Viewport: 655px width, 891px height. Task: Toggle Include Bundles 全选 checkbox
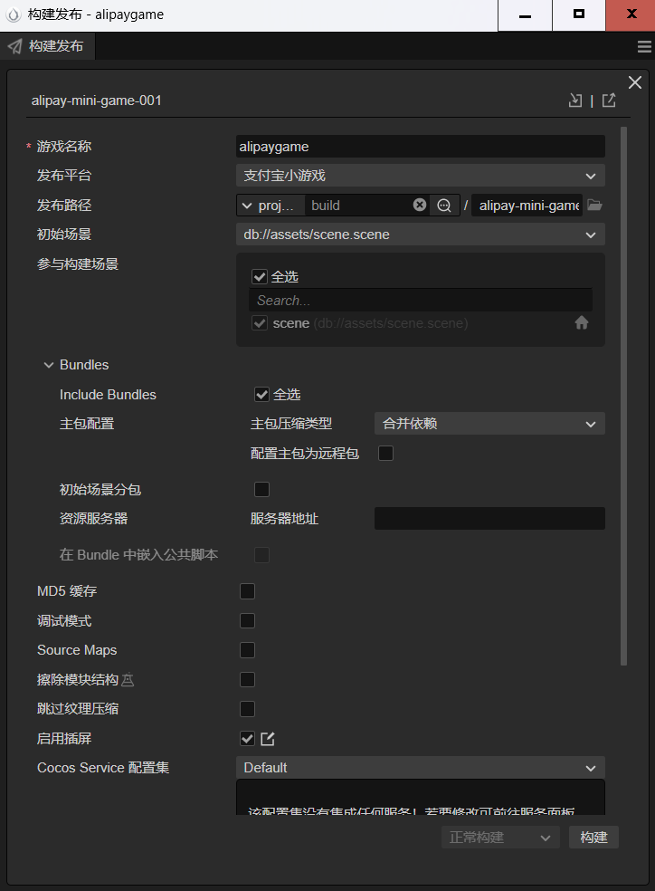tap(261, 395)
